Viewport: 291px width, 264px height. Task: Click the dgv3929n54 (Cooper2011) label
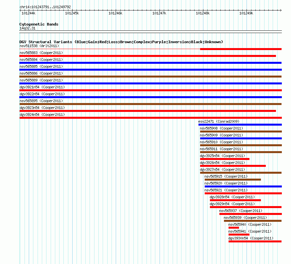232,204
